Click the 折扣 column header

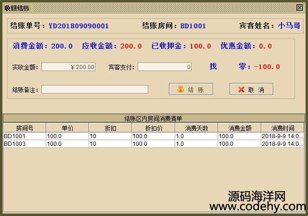(110, 128)
